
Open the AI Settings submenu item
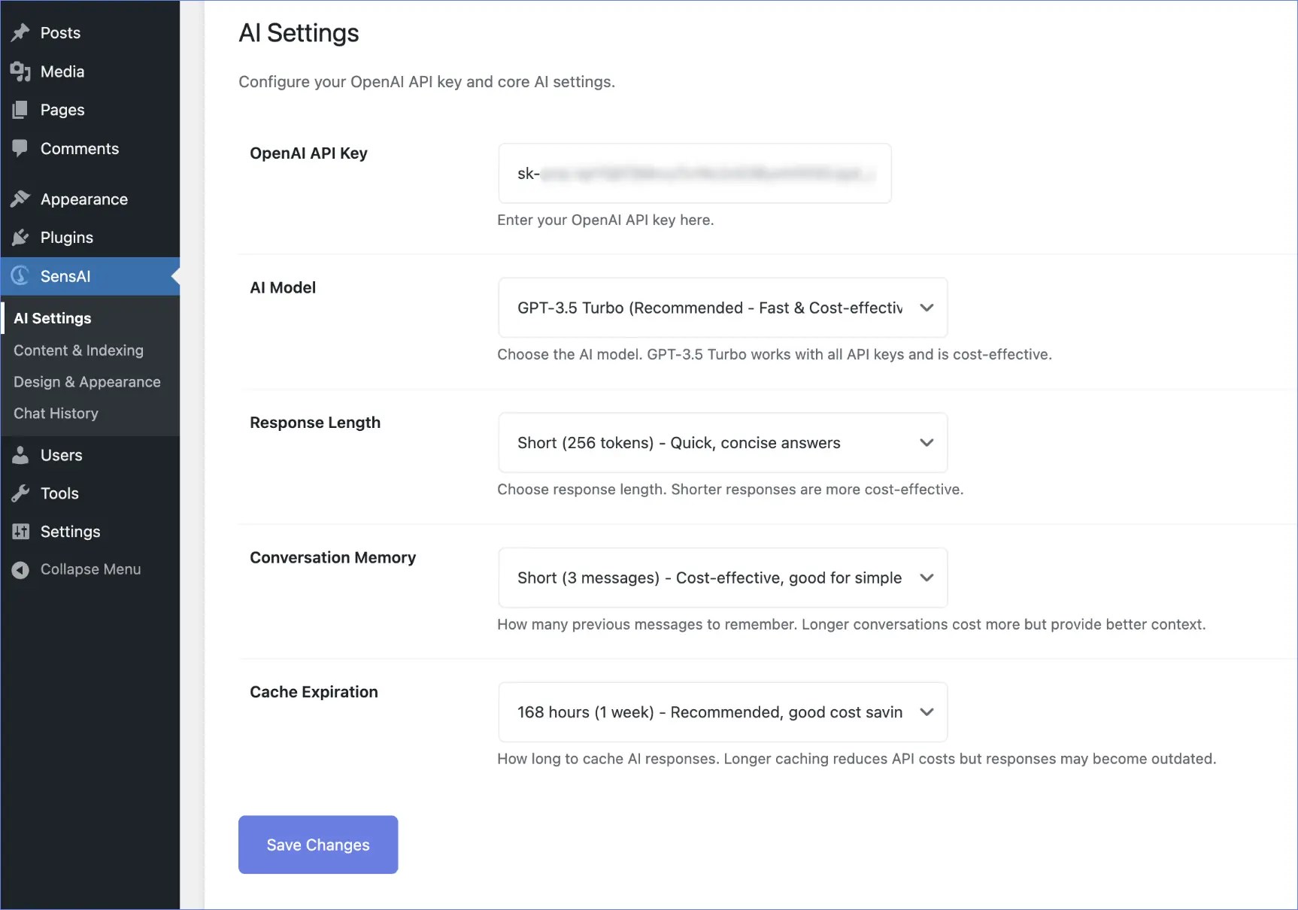53,318
